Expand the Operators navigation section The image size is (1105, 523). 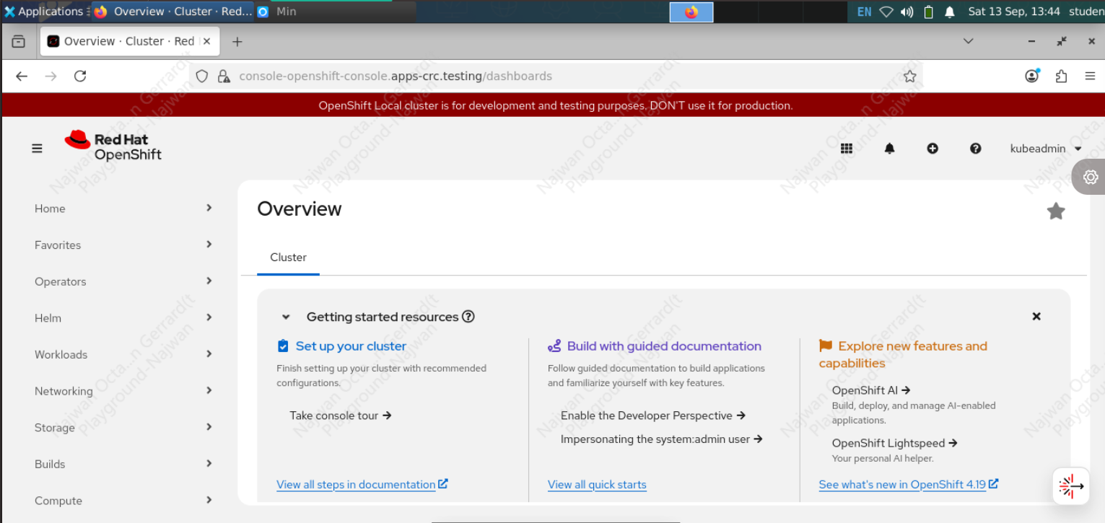click(x=123, y=281)
